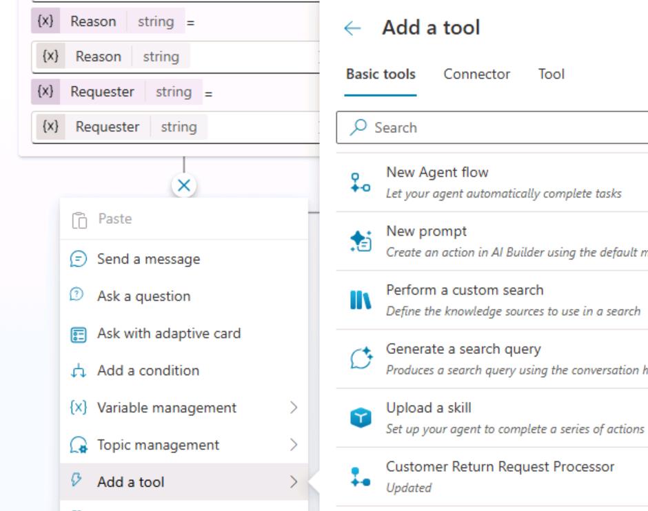Image resolution: width=648 pixels, height=511 pixels.
Task: Choose Send a message from the menu
Action: click(x=184, y=259)
